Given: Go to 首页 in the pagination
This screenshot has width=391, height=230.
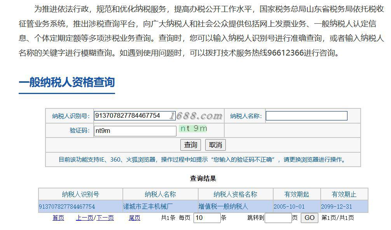Looking at the screenshot, I should (x=58, y=218).
